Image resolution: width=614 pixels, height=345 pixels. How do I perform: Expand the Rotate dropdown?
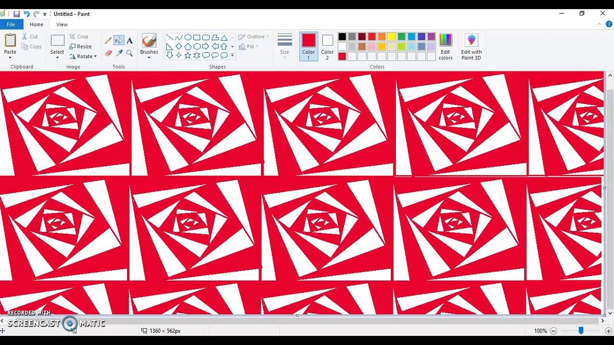tap(83, 57)
